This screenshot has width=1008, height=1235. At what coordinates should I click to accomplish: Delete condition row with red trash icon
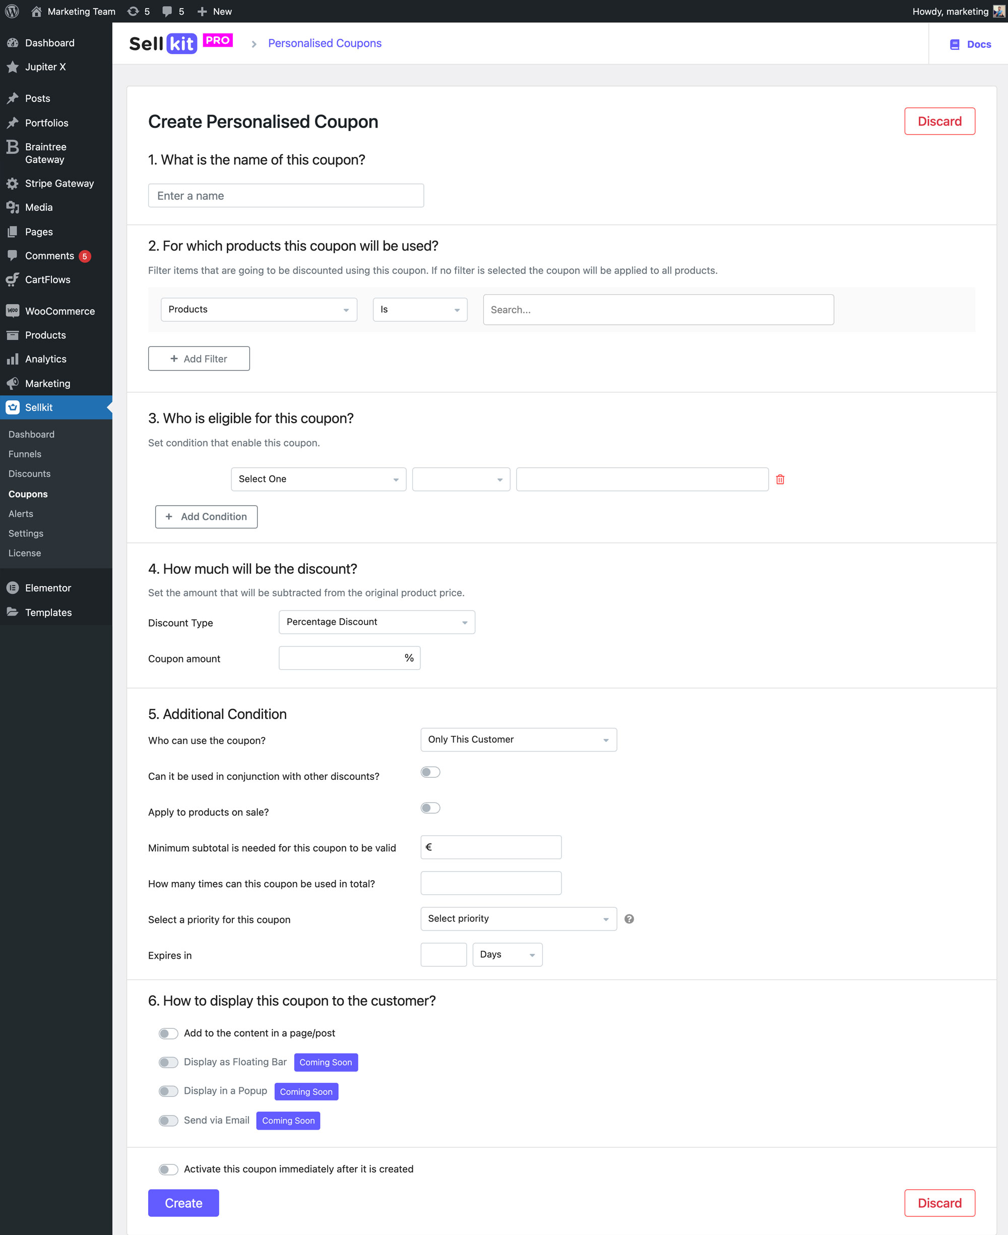click(780, 479)
